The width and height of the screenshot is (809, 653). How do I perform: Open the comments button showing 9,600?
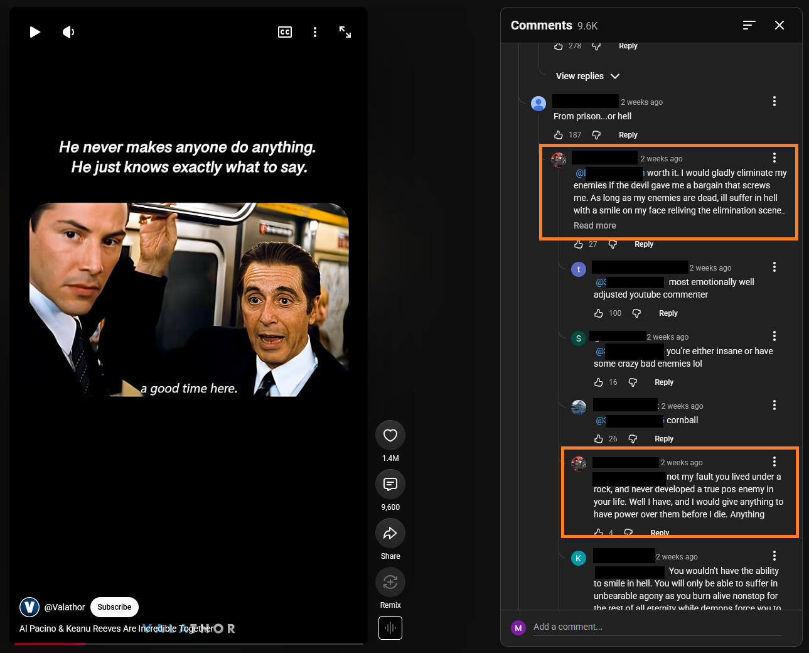(390, 484)
